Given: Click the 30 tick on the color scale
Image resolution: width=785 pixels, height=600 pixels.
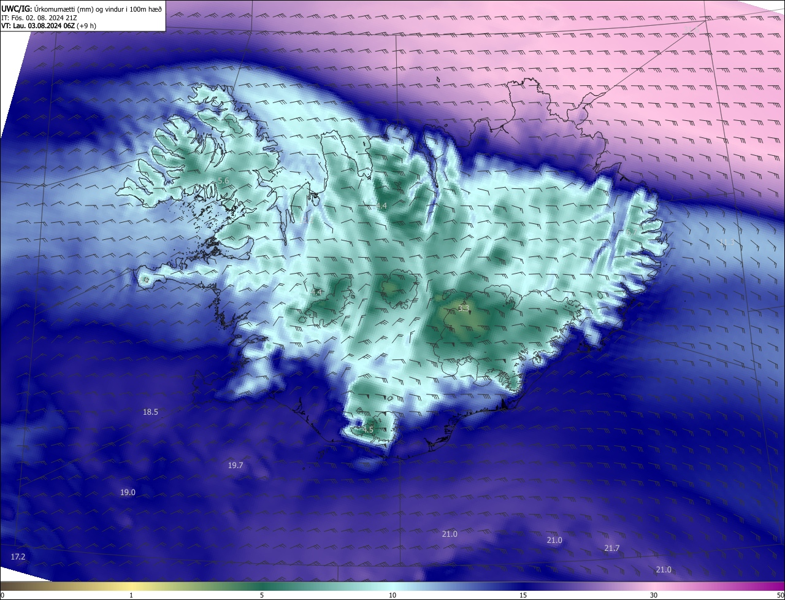Looking at the screenshot, I should pyautogui.click(x=654, y=595).
